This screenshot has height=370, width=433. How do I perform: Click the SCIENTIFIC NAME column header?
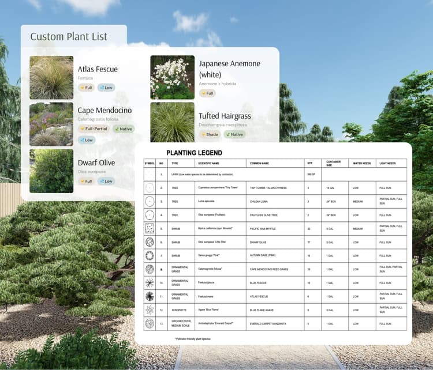pos(208,163)
